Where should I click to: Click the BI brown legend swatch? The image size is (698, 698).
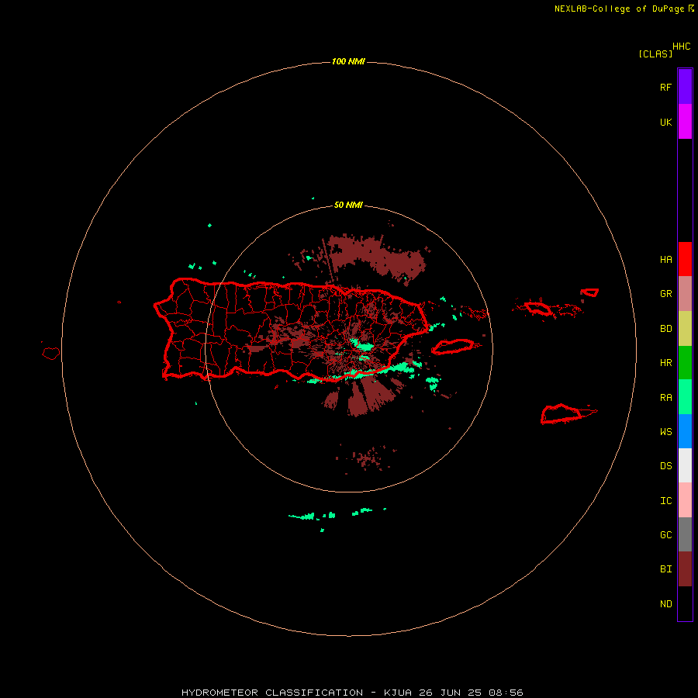pos(685,569)
